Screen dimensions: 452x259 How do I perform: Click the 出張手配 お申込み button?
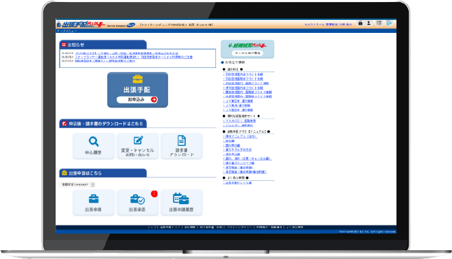click(137, 99)
